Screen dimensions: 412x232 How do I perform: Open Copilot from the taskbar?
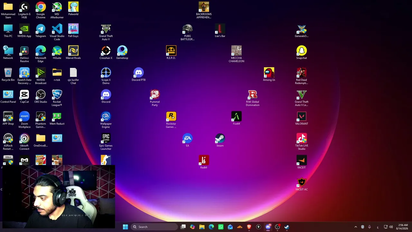(x=192, y=227)
